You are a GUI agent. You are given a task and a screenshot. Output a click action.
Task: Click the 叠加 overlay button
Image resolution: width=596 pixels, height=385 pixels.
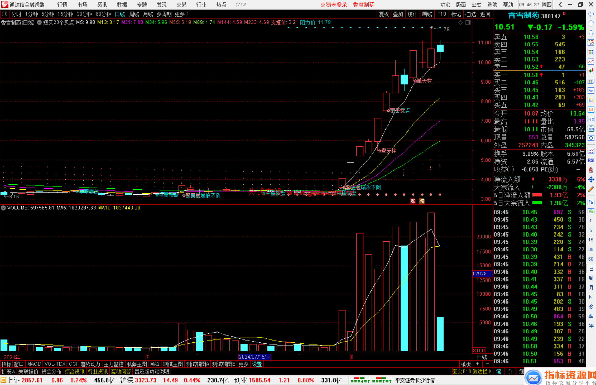[x=398, y=14]
